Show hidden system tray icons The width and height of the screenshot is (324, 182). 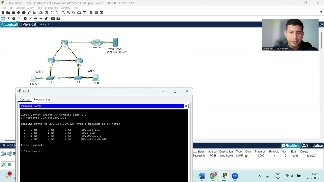click(x=259, y=176)
